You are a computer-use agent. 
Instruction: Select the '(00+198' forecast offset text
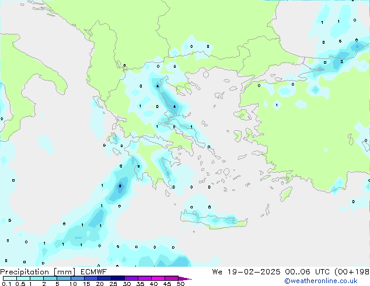pos(352,272)
